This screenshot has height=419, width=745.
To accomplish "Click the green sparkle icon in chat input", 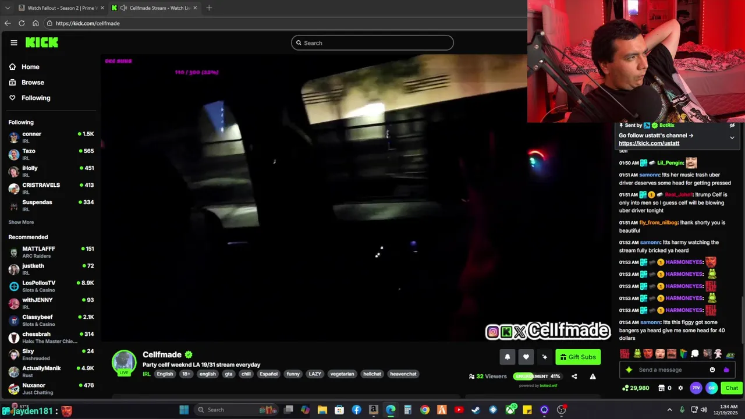I will [629, 370].
